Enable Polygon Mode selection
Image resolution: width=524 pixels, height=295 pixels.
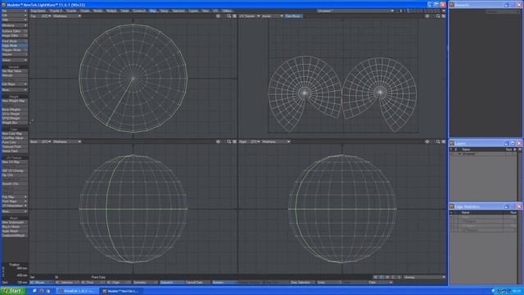(15, 50)
